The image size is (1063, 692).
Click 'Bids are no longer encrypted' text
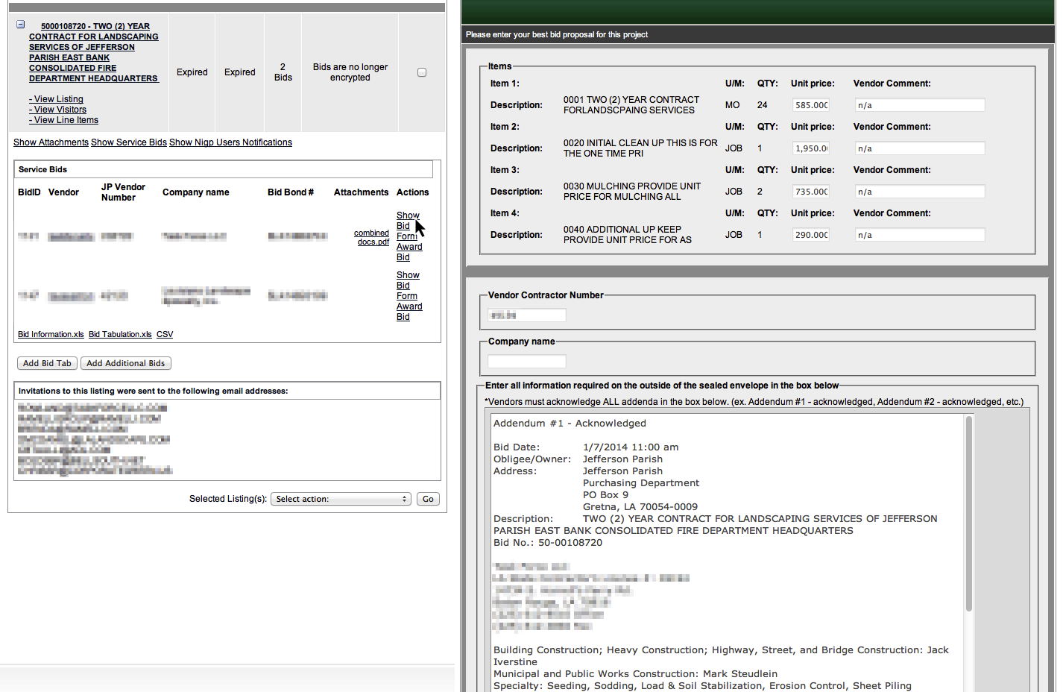click(350, 72)
